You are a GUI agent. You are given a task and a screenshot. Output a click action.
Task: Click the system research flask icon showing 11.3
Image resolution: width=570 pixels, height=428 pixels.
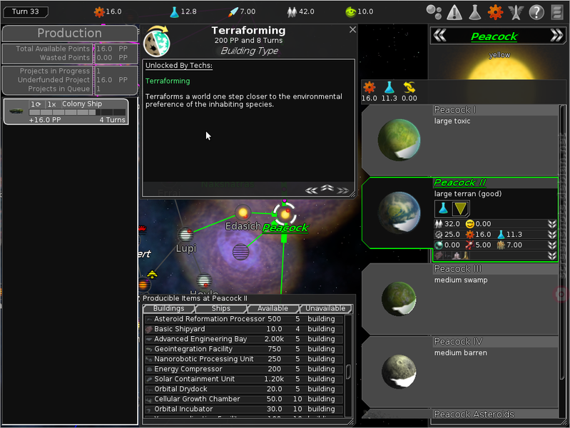(389, 88)
